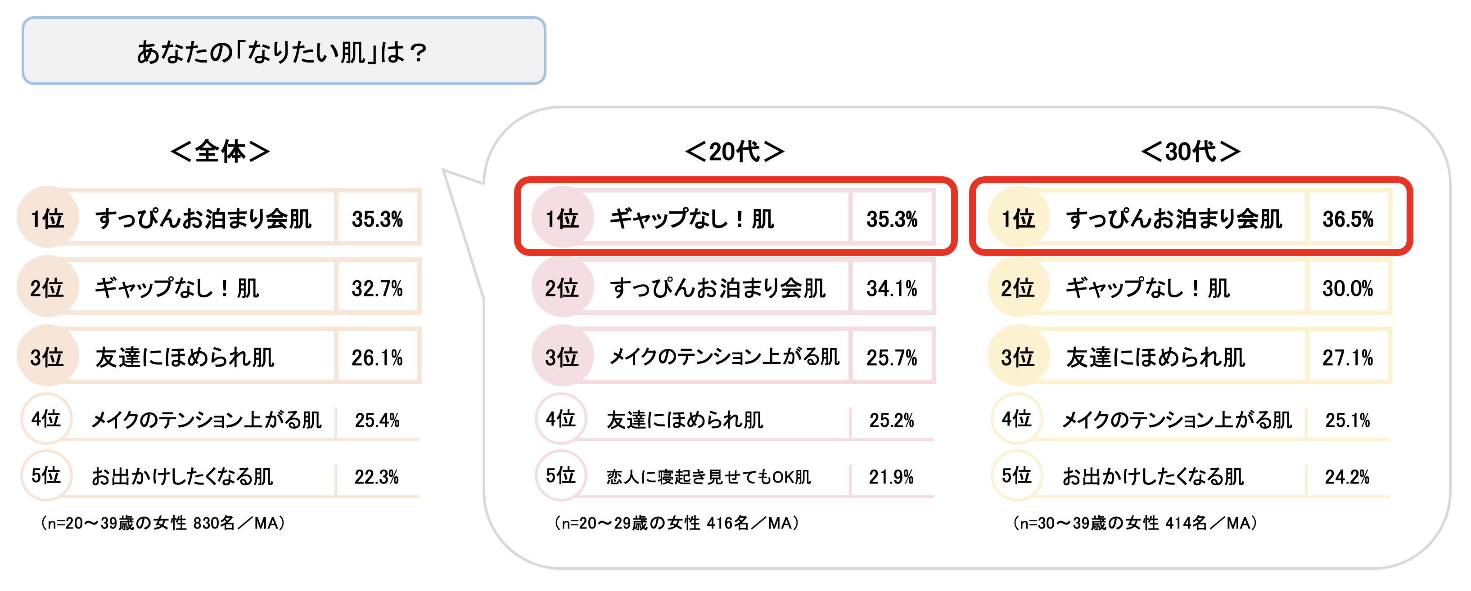The width and height of the screenshot is (1471, 591).
Task: Select メイクのテンション上がる肌 in the 30代 column
Action: [1176, 420]
